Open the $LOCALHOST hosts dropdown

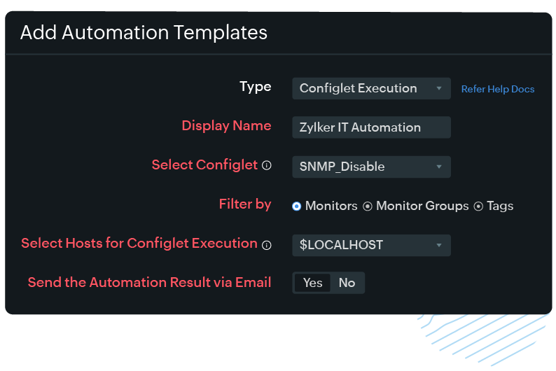tap(371, 245)
